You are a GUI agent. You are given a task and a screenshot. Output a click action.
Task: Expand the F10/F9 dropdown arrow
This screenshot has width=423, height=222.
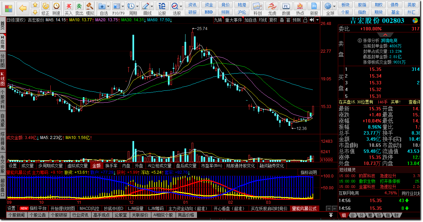[123, 6]
